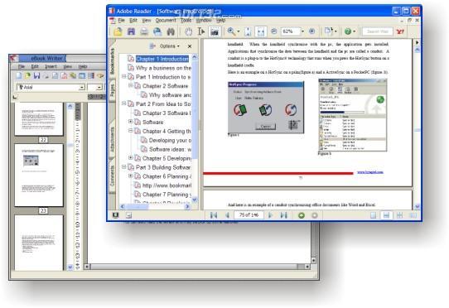Click the binoculars Search icon
Viewport: 449px width, 308px height.
[171, 31]
